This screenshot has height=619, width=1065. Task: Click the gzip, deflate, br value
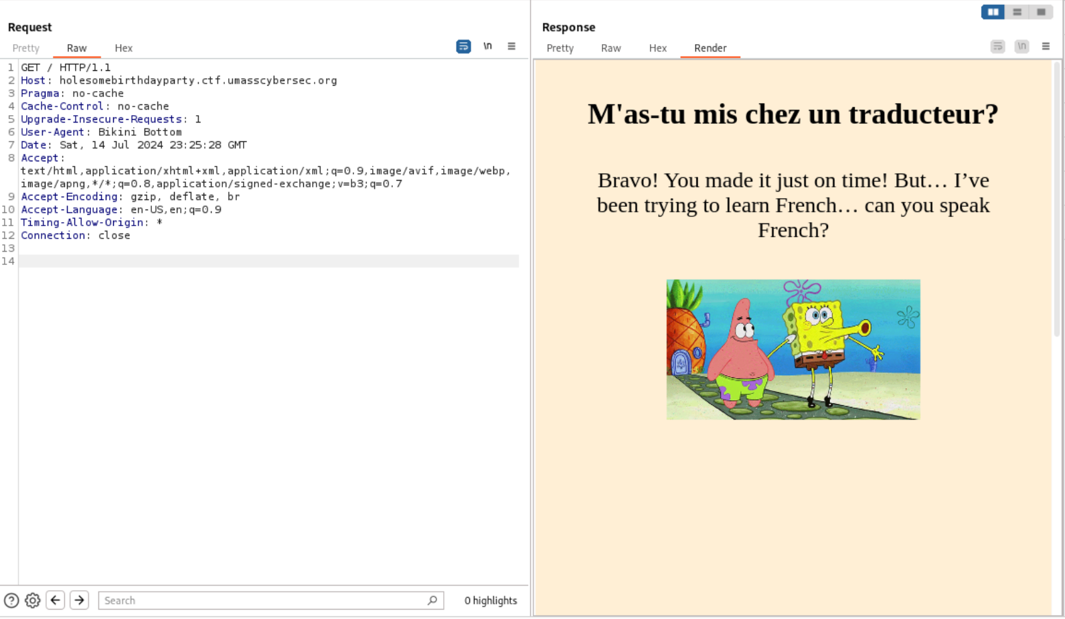pos(185,197)
